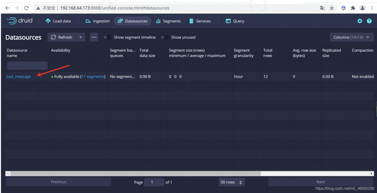Image resolution: width=377 pixels, height=193 pixels.
Task: Open the settings gear menu
Action: [x=360, y=21]
